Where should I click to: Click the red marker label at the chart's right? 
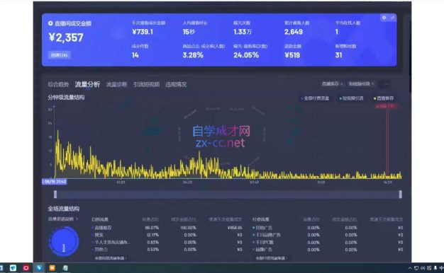click(387, 106)
